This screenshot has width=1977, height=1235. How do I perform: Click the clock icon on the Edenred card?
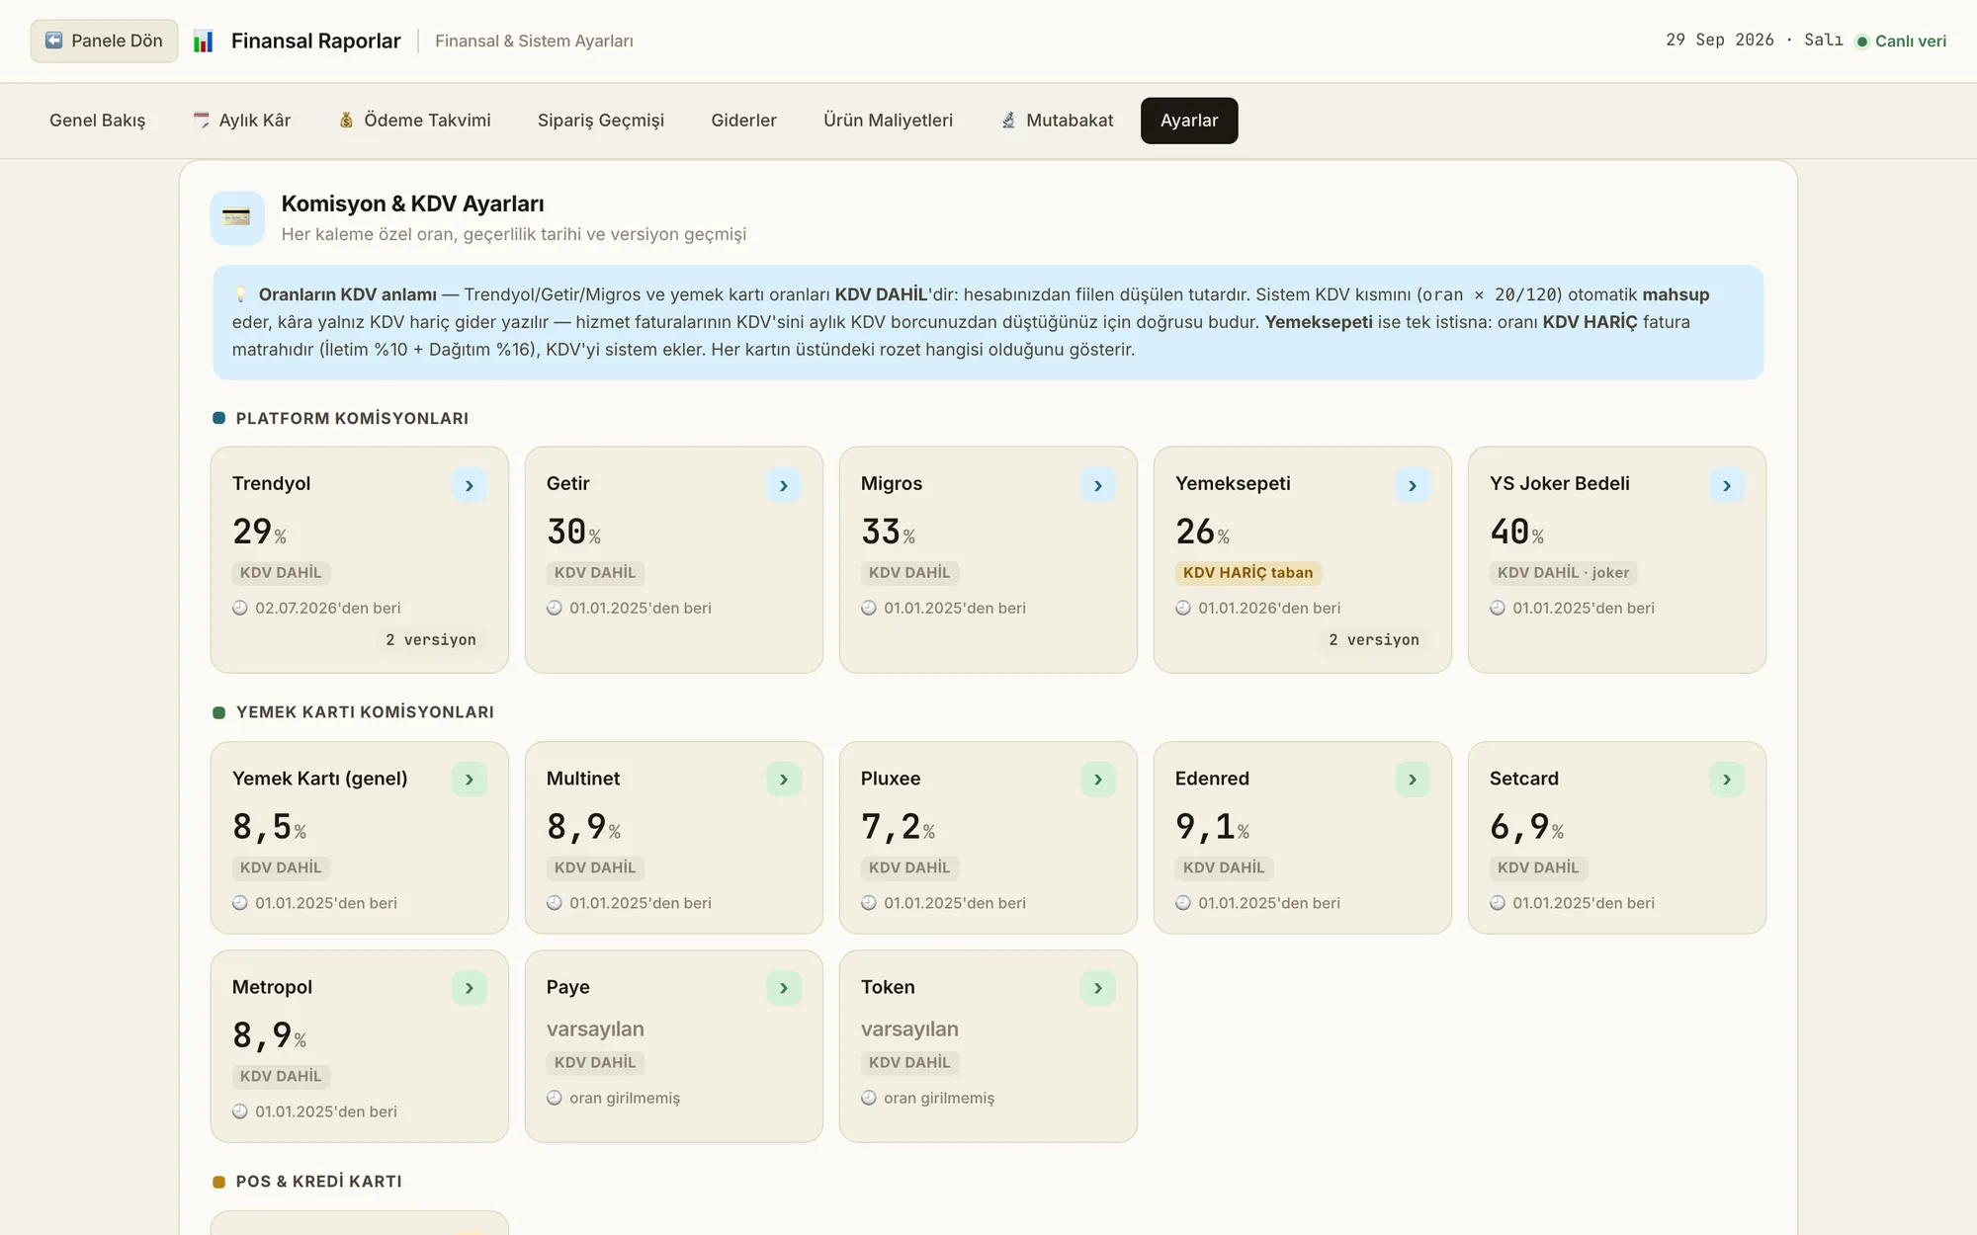tap(1183, 903)
